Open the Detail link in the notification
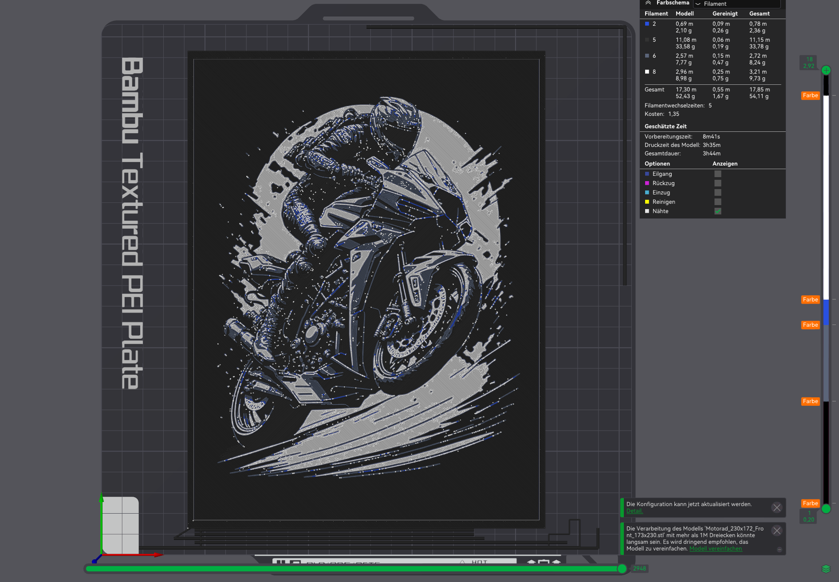This screenshot has height=582, width=839. click(634, 511)
